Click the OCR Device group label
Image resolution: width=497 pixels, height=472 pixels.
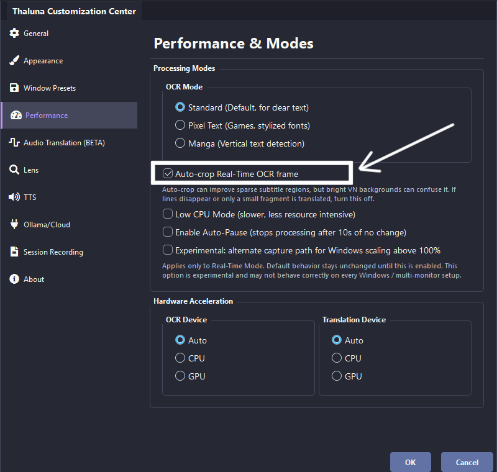[x=186, y=320]
